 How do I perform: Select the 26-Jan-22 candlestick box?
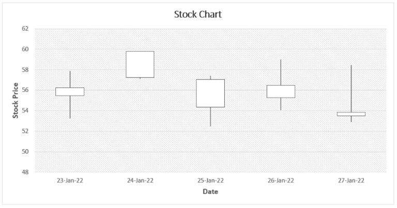coord(281,91)
